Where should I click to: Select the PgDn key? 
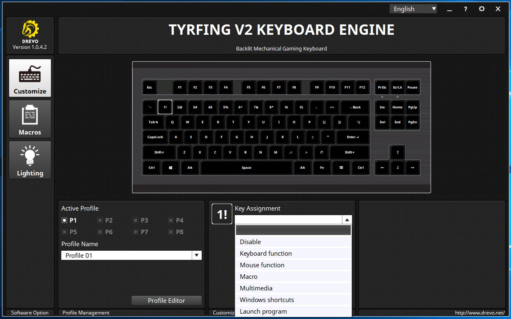[412, 122]
